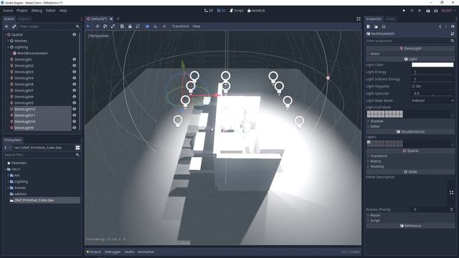Image resolution: width=459 pixels, height=258 pixels.
Task: Hide OmniLight12 using its eye icon
Action: pyautogui.click(x=75, y=109)
